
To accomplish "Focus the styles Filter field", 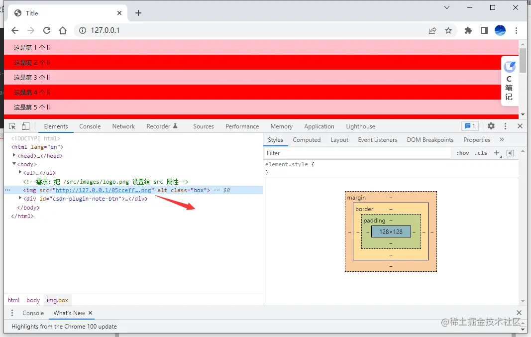I will [x=357, y=153].
